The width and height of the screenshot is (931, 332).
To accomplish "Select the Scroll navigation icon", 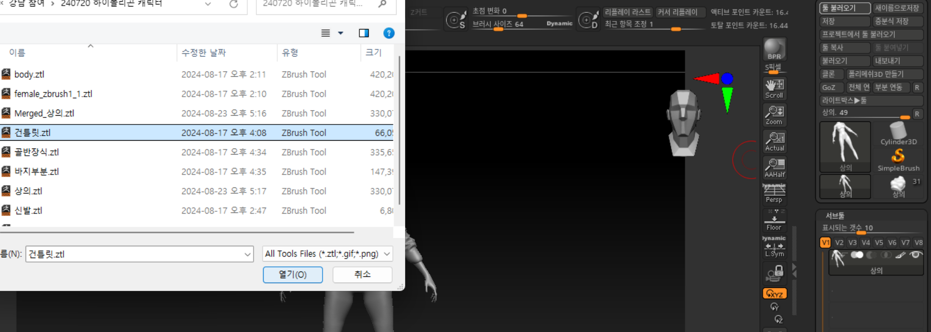I will (x=774, y=88).
